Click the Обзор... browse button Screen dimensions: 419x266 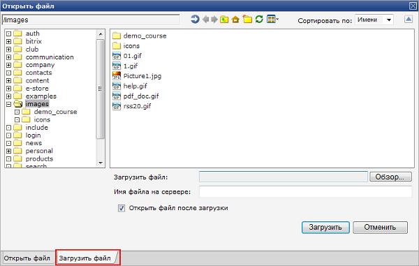pyautogui.click(x=390, y=177)
